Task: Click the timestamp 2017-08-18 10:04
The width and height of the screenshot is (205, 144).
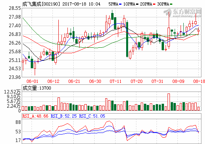Action: pos(81,4)
